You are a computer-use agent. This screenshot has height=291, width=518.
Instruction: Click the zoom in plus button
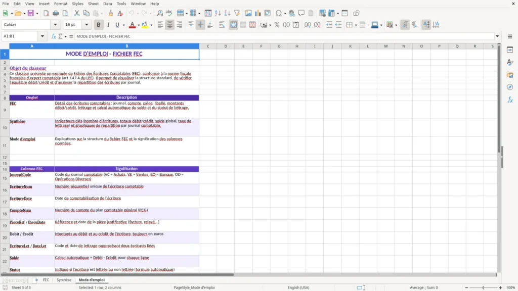(x=500, y=287)
